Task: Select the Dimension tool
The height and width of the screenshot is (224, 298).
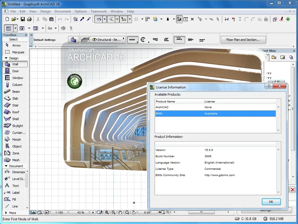Action: click(14, 172)
